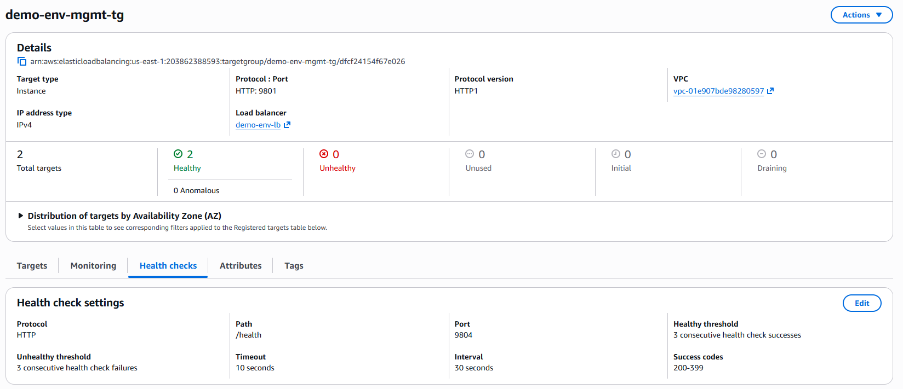
Task: Open the Monitoring tab
Action: tap(93, 265)
